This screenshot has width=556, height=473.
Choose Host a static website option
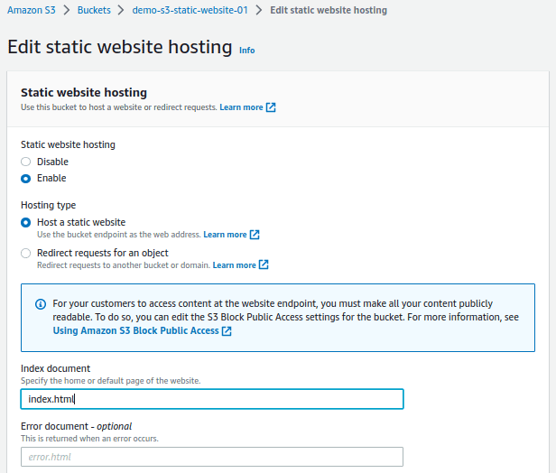pyautogui.click(x=25, y=222)
